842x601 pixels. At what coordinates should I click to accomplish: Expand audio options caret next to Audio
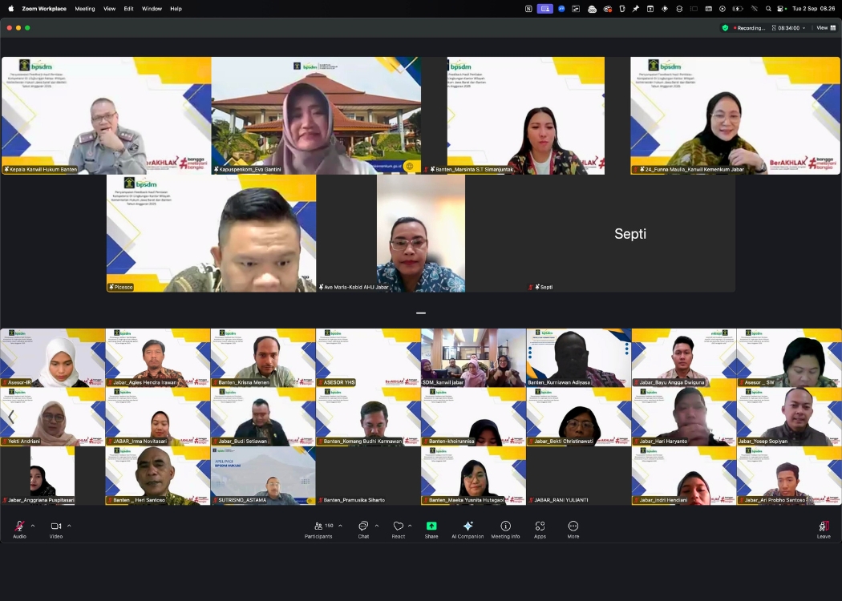(x=33, y=526)
